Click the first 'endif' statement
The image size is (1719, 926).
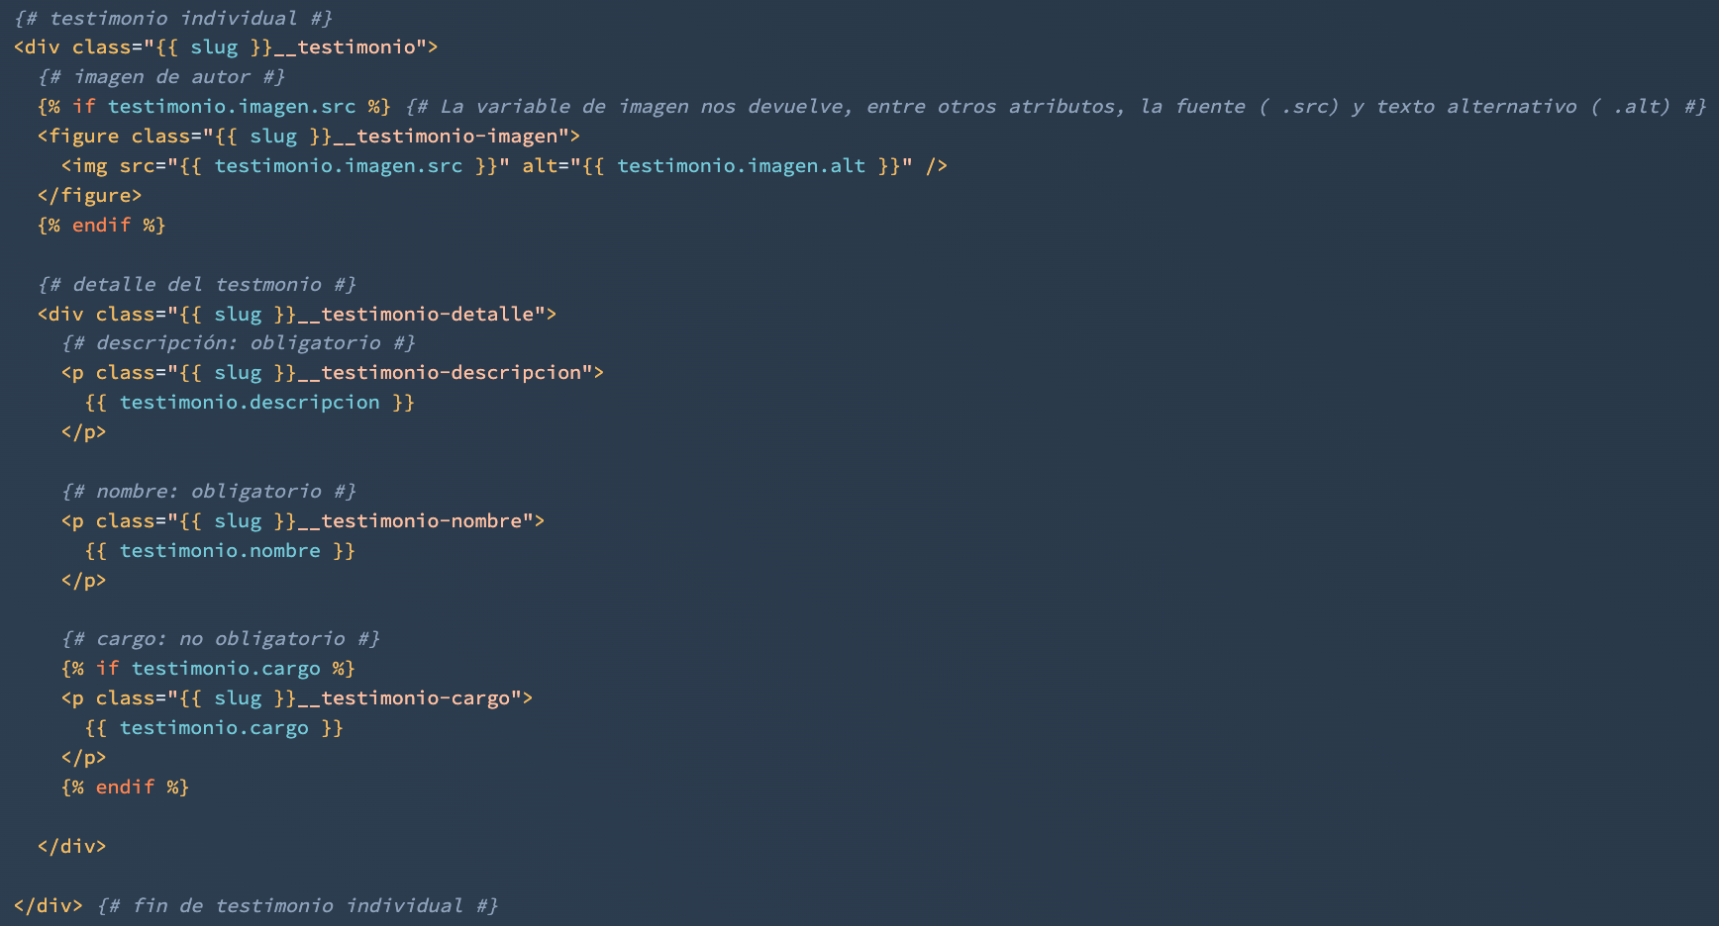101,226
